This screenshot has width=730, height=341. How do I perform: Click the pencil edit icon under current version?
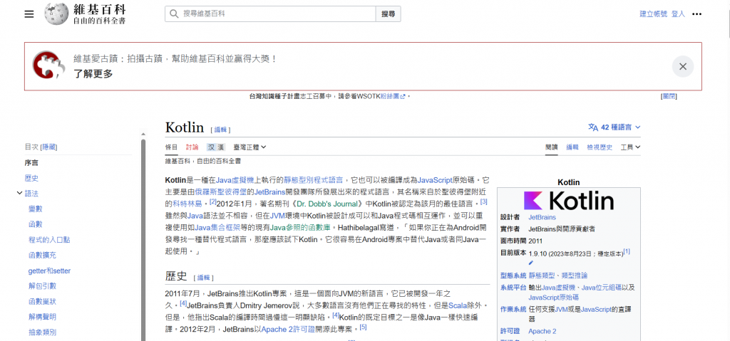pyautogui.click(x=531, y=263)
